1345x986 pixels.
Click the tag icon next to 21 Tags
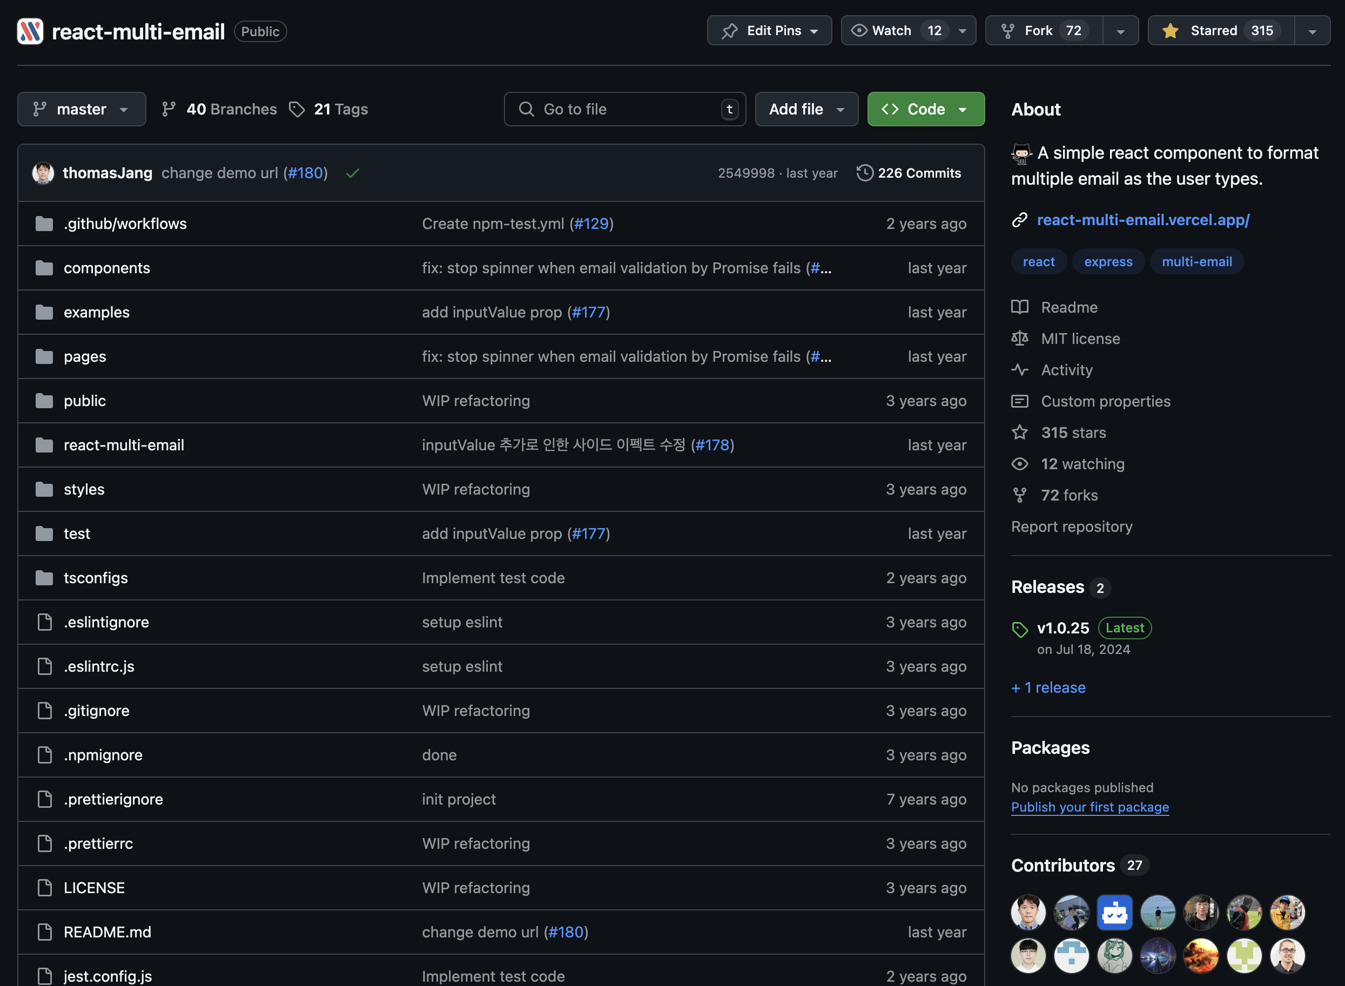coord(297,109)
